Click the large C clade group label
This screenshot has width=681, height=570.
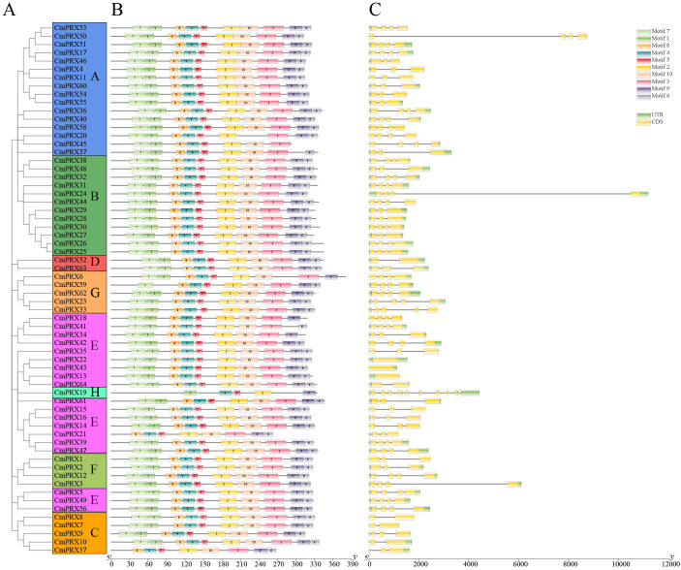point(95,532)
